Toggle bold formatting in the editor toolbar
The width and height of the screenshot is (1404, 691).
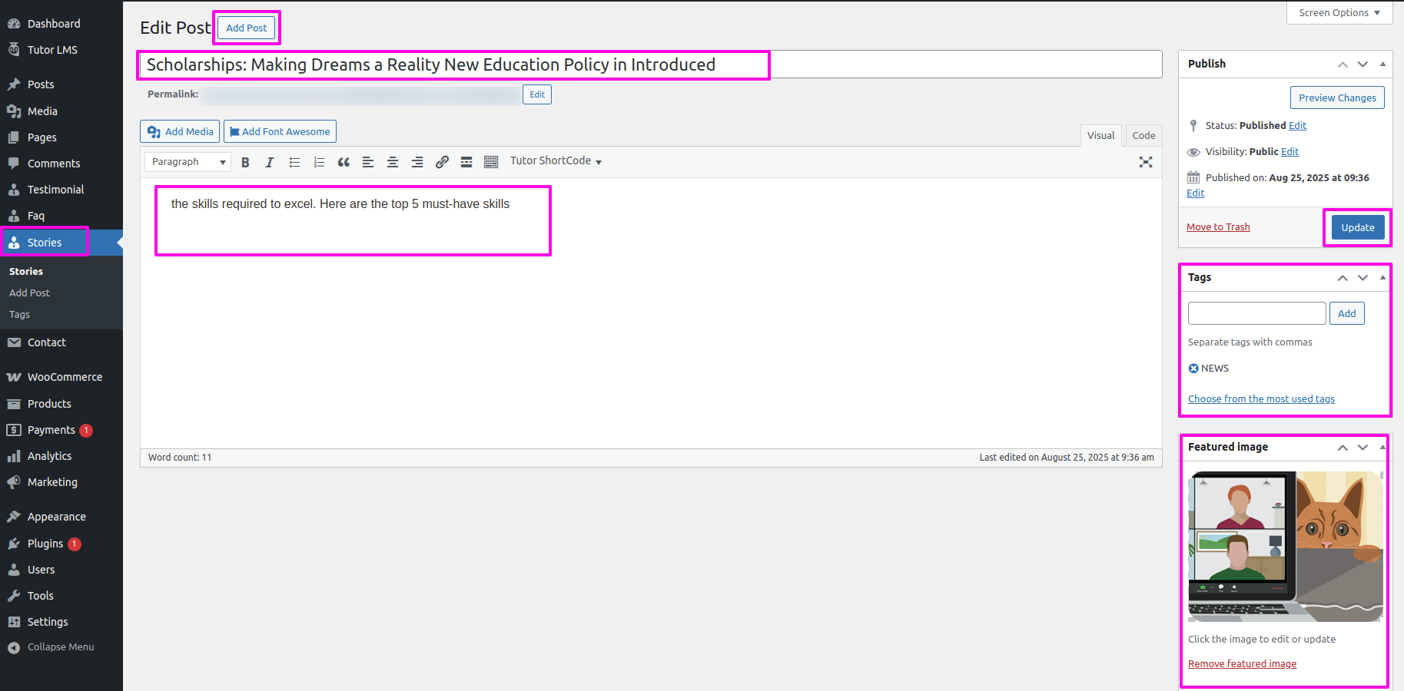245,162
